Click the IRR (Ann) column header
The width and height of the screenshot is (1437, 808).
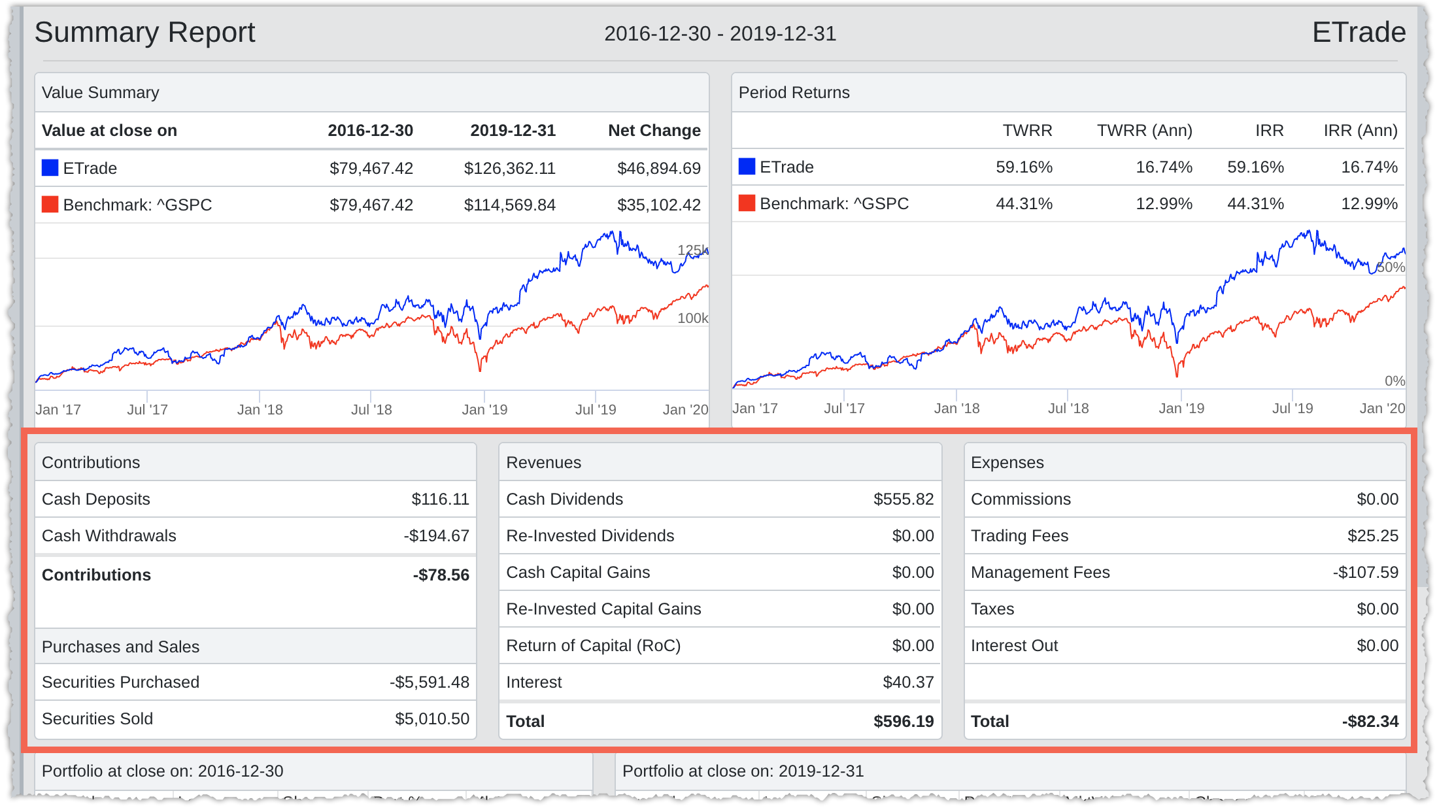tap(1361, 130)
